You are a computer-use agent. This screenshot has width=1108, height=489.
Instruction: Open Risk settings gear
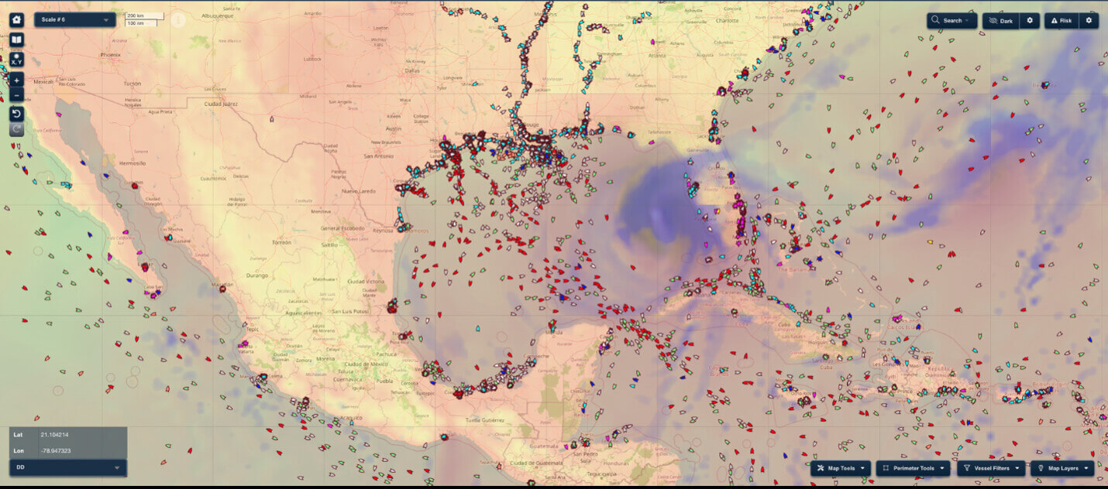(1089, 21)
